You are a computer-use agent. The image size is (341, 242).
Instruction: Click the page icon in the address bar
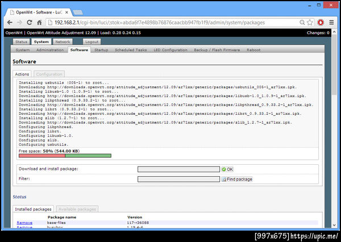point(50,22)
